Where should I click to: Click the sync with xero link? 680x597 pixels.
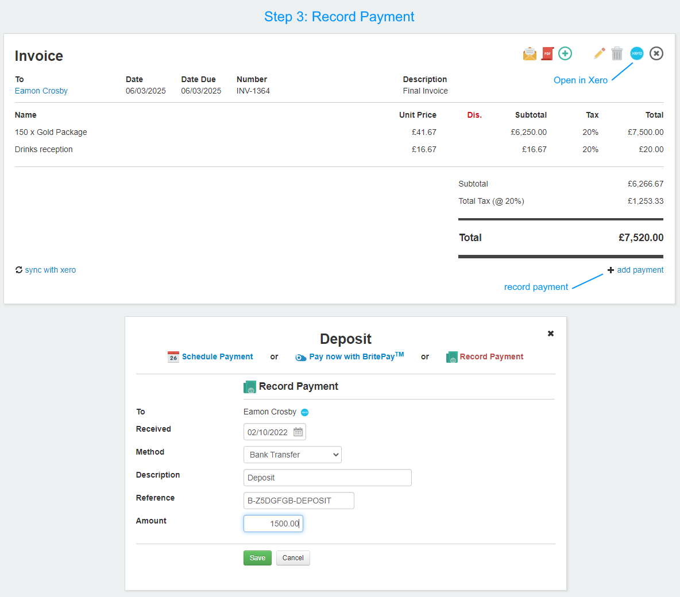pyautogui.click(x=51, y=270)
